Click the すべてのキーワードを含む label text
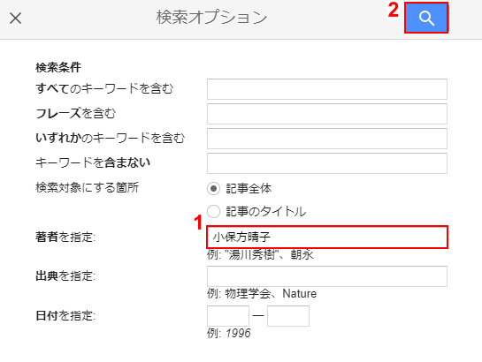 (104, 88)
